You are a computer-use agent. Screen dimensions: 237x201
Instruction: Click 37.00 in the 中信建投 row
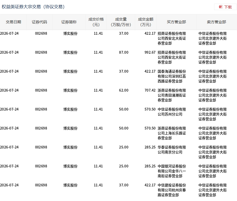[124, 185]
